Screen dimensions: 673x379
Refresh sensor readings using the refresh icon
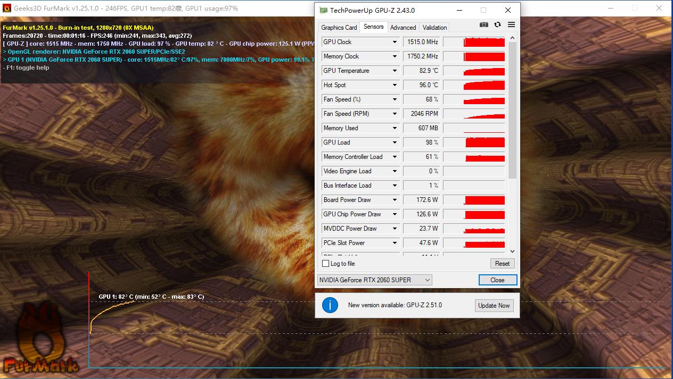[498, 24]
